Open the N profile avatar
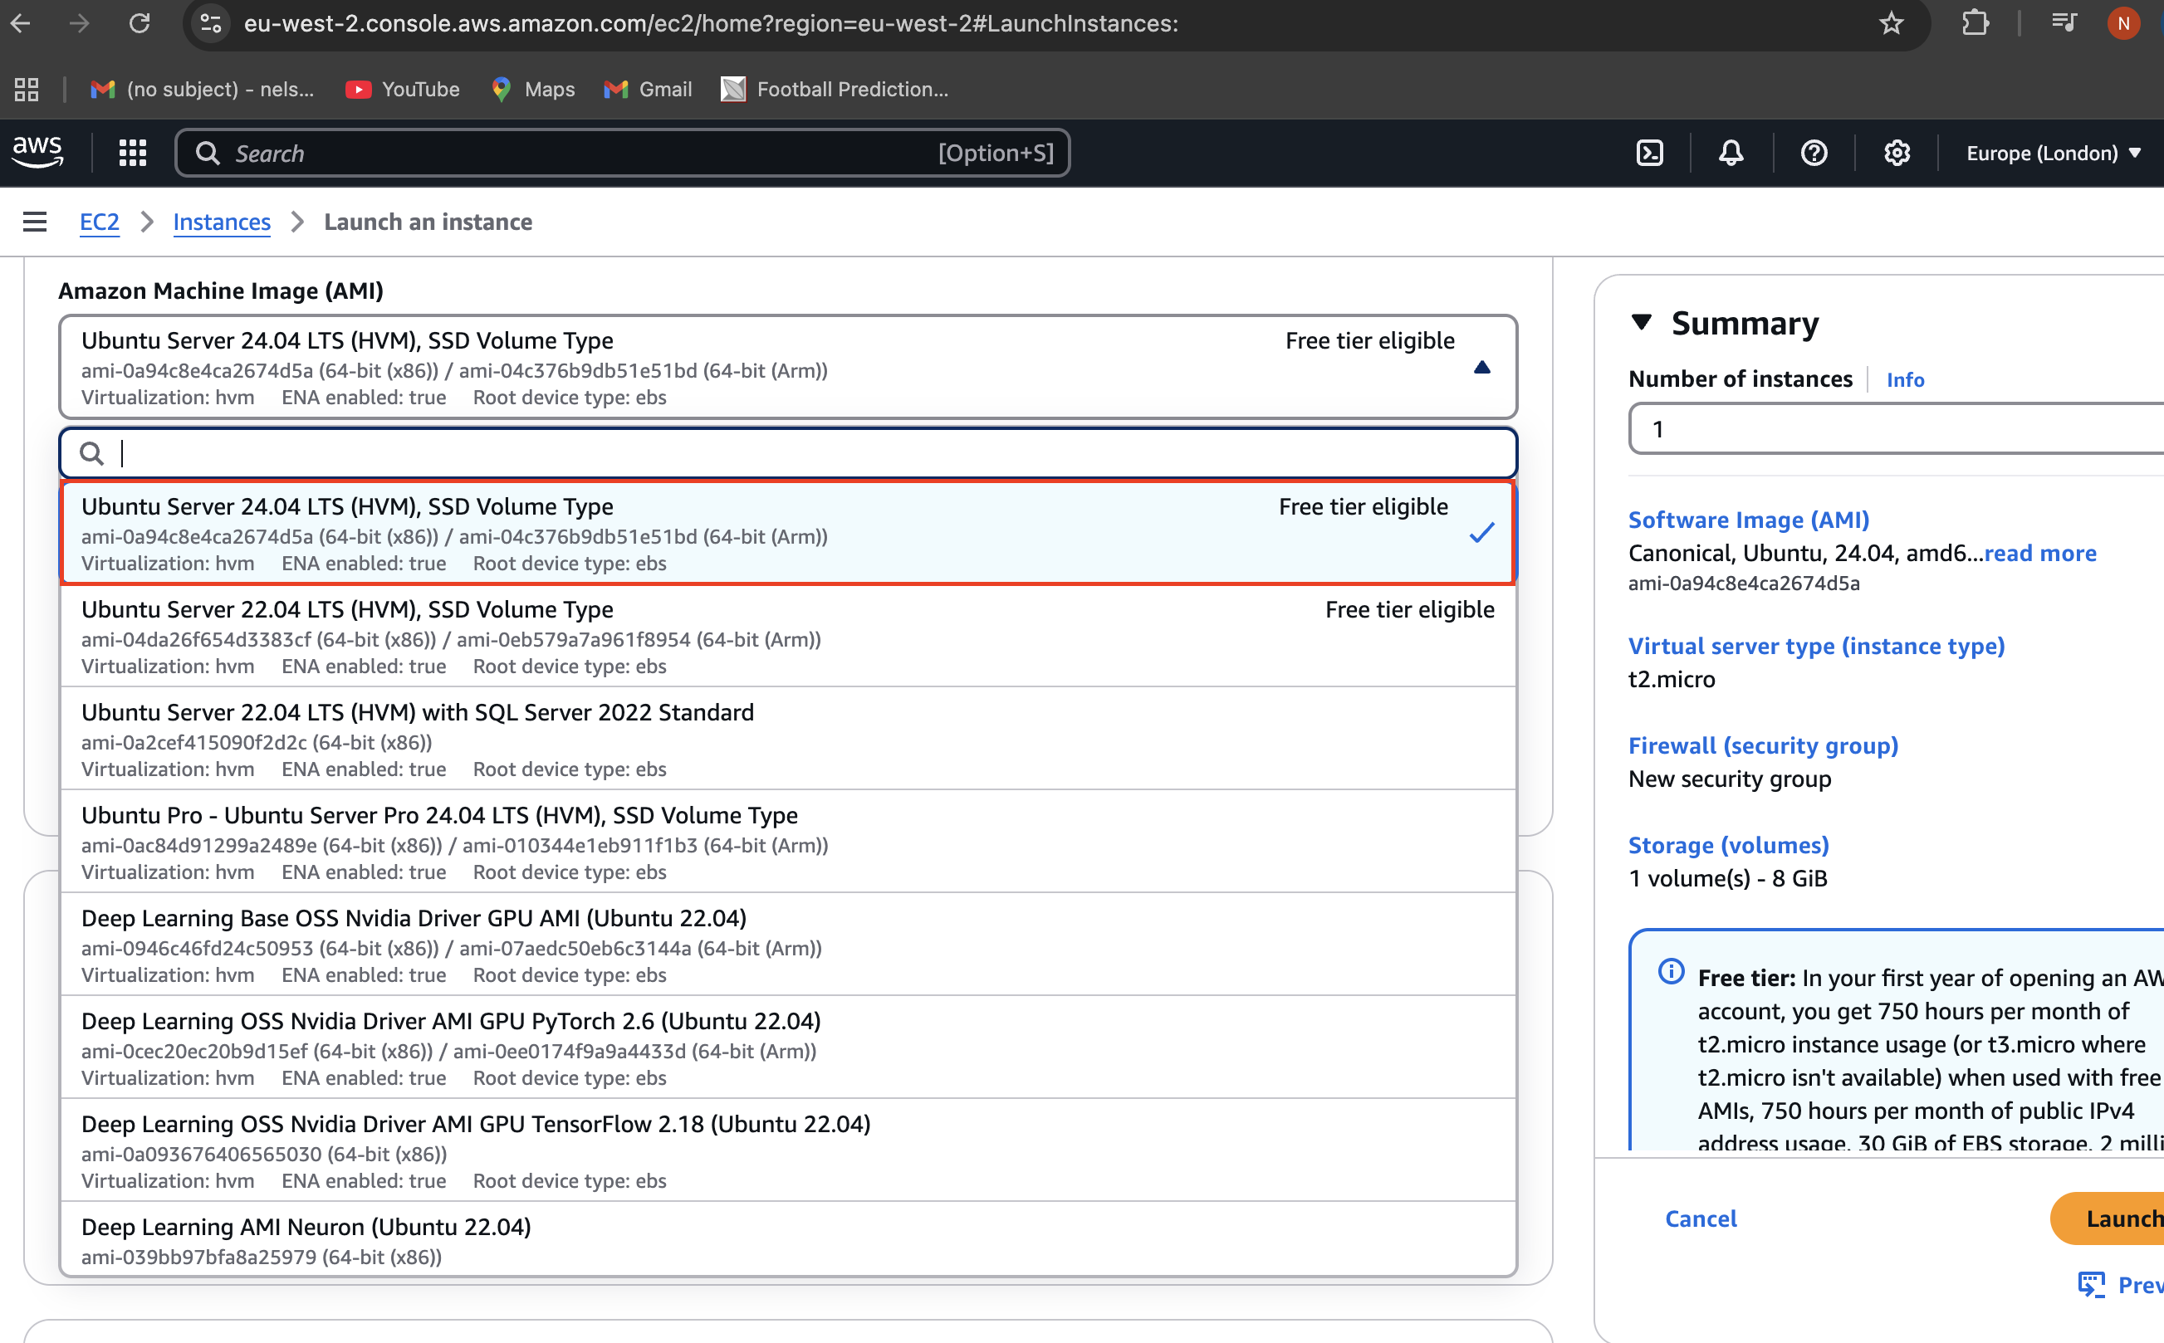Image resolution: width=2164 pixels, height=1343 pixels. coord(2123,23)
